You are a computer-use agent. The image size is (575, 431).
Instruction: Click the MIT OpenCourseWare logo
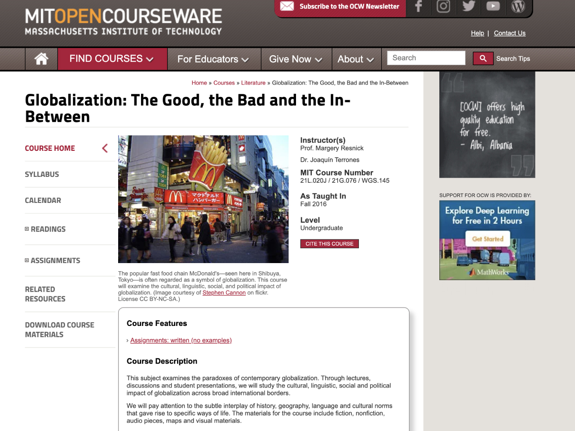(124, 22)
